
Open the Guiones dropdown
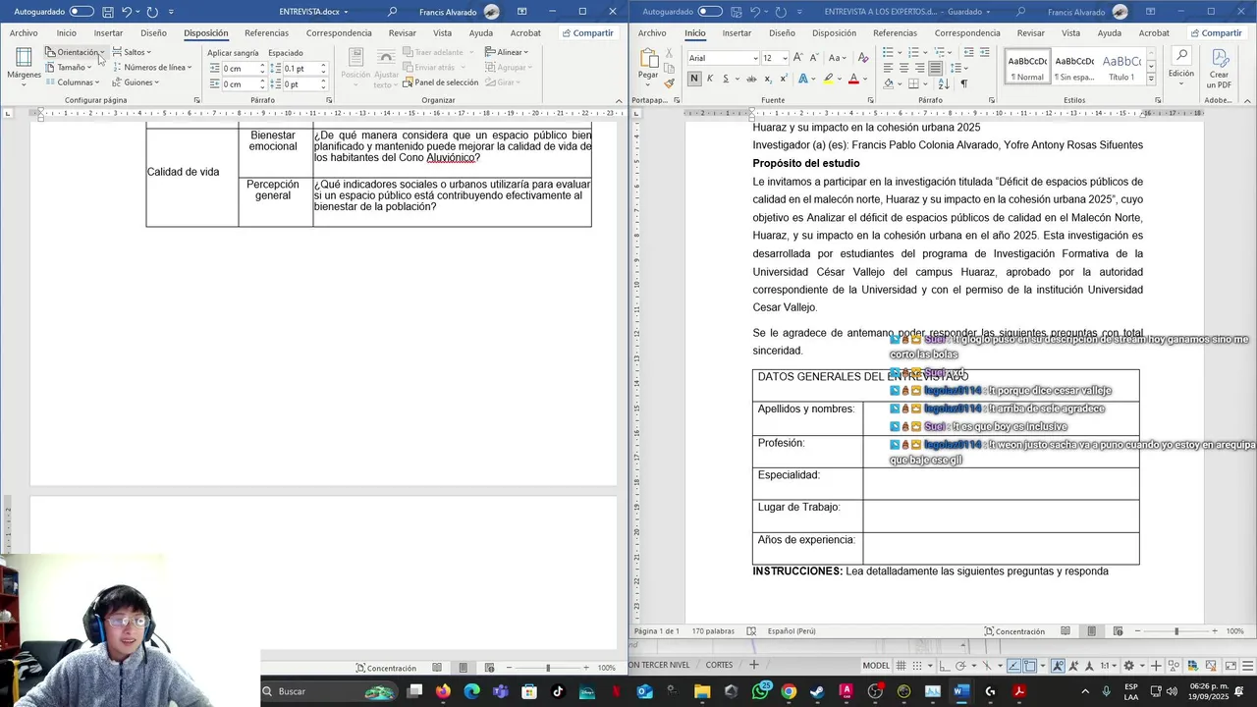tap(136, 82)
